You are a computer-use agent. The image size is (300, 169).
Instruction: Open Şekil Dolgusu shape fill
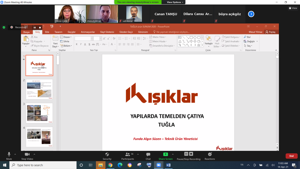(231, 37)
